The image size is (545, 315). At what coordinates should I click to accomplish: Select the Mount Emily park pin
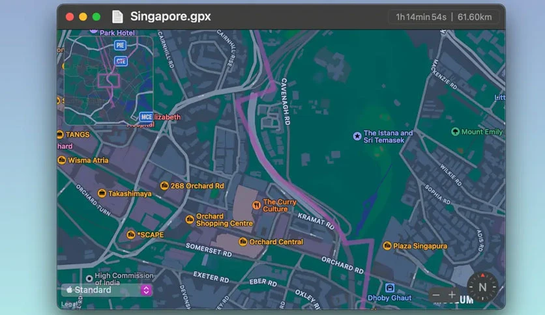455,132
